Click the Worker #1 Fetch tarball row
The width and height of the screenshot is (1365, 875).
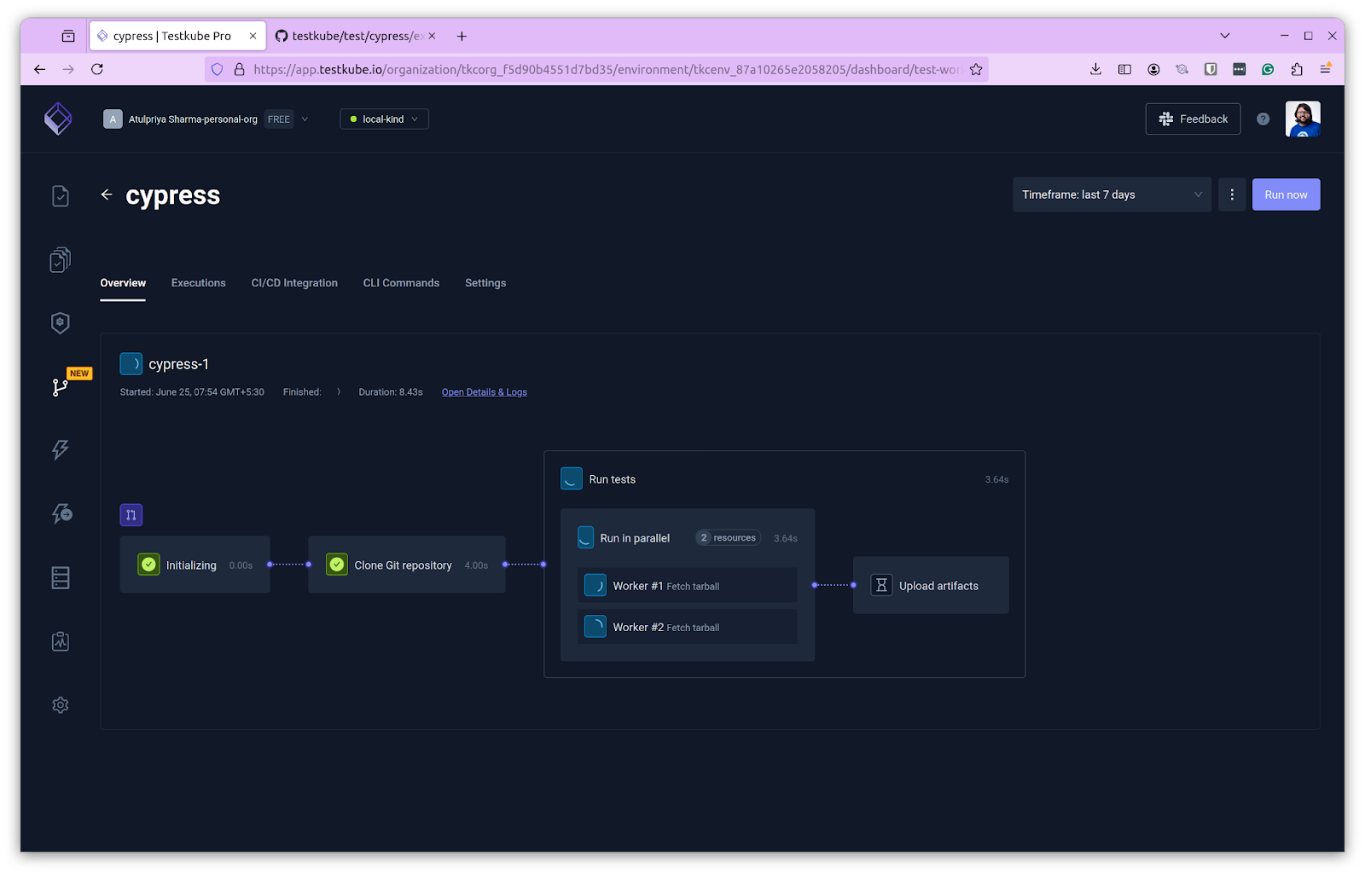(x=687, y=585)
